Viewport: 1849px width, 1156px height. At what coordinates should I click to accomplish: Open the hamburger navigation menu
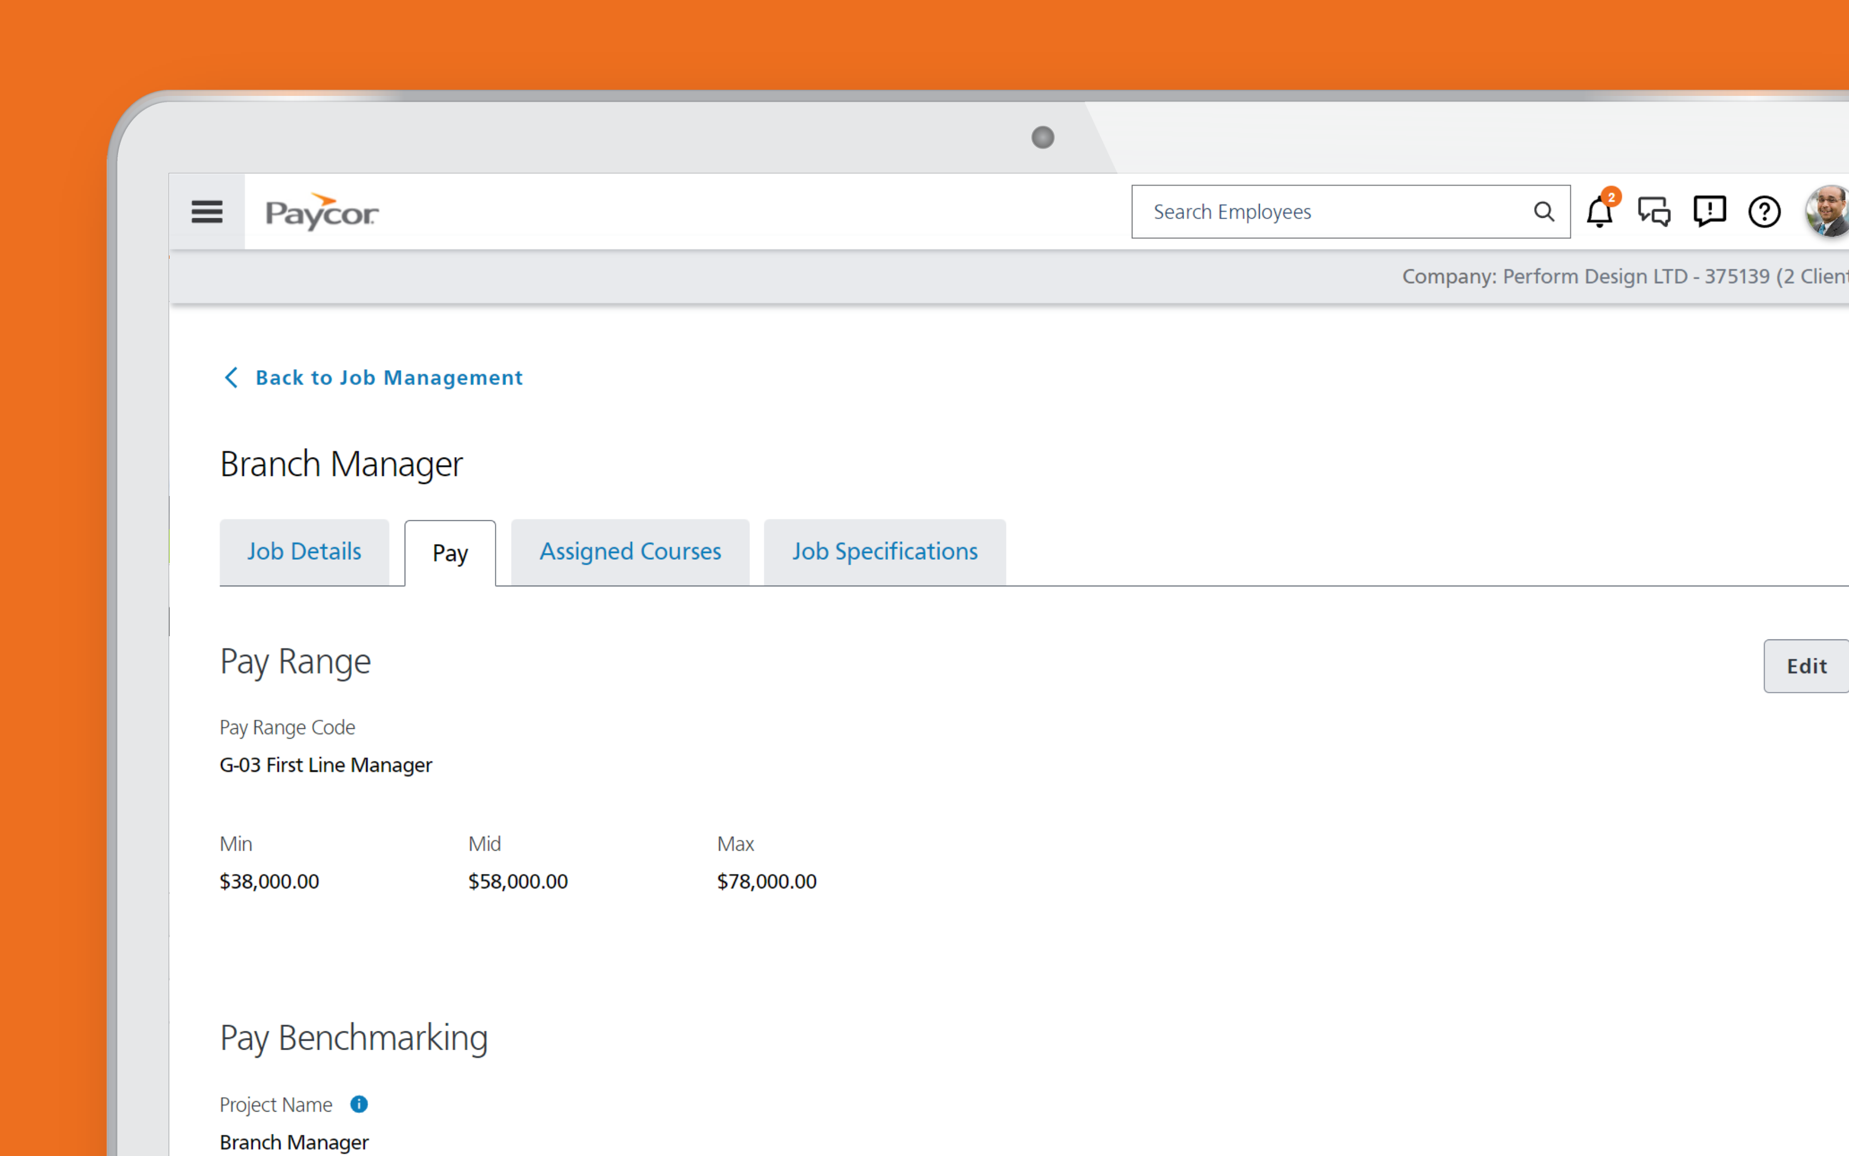207,212
